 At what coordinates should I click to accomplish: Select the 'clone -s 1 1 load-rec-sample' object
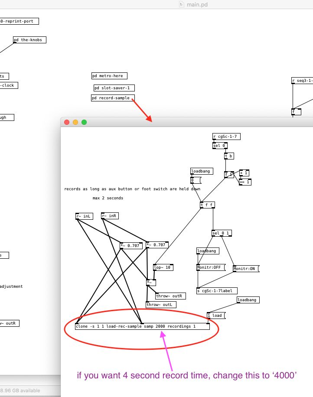coord(142,326)
